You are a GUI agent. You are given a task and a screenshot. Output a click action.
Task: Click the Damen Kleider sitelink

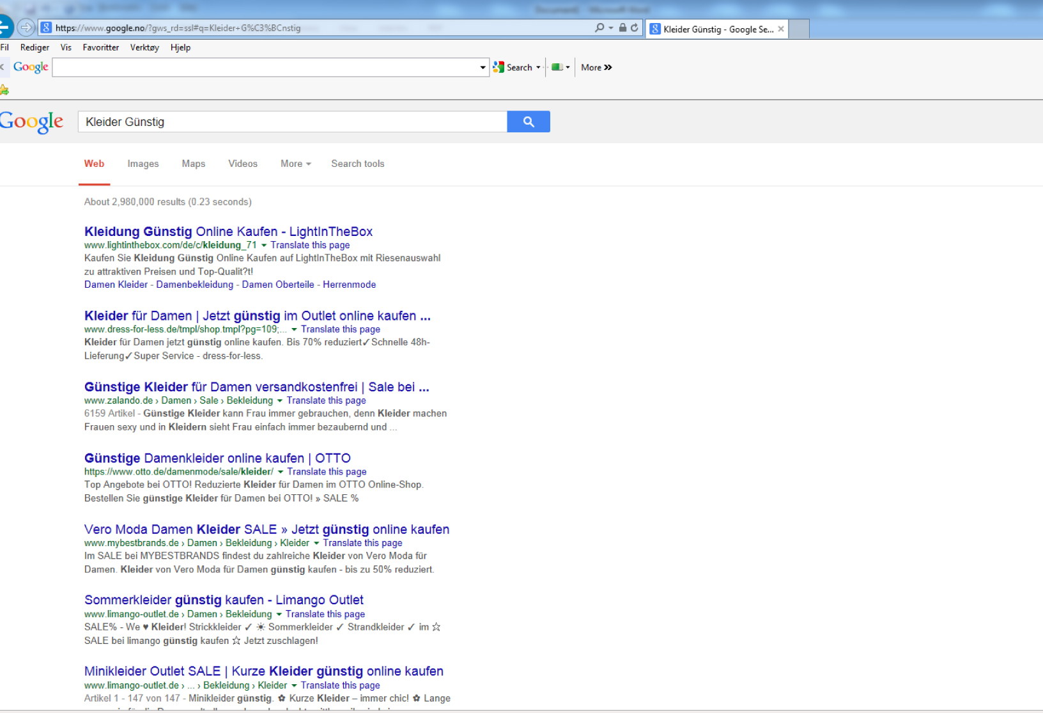click(x=116, y=285)
